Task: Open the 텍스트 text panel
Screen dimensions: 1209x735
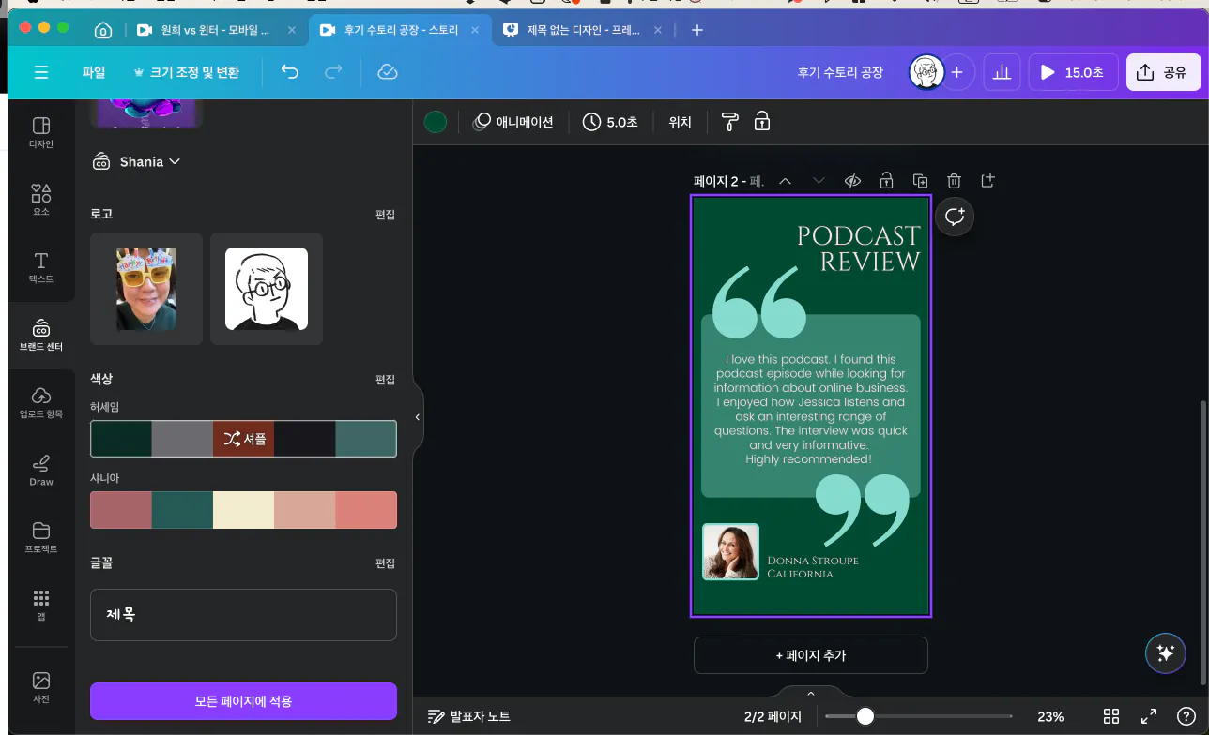Action: coord(41,267)
